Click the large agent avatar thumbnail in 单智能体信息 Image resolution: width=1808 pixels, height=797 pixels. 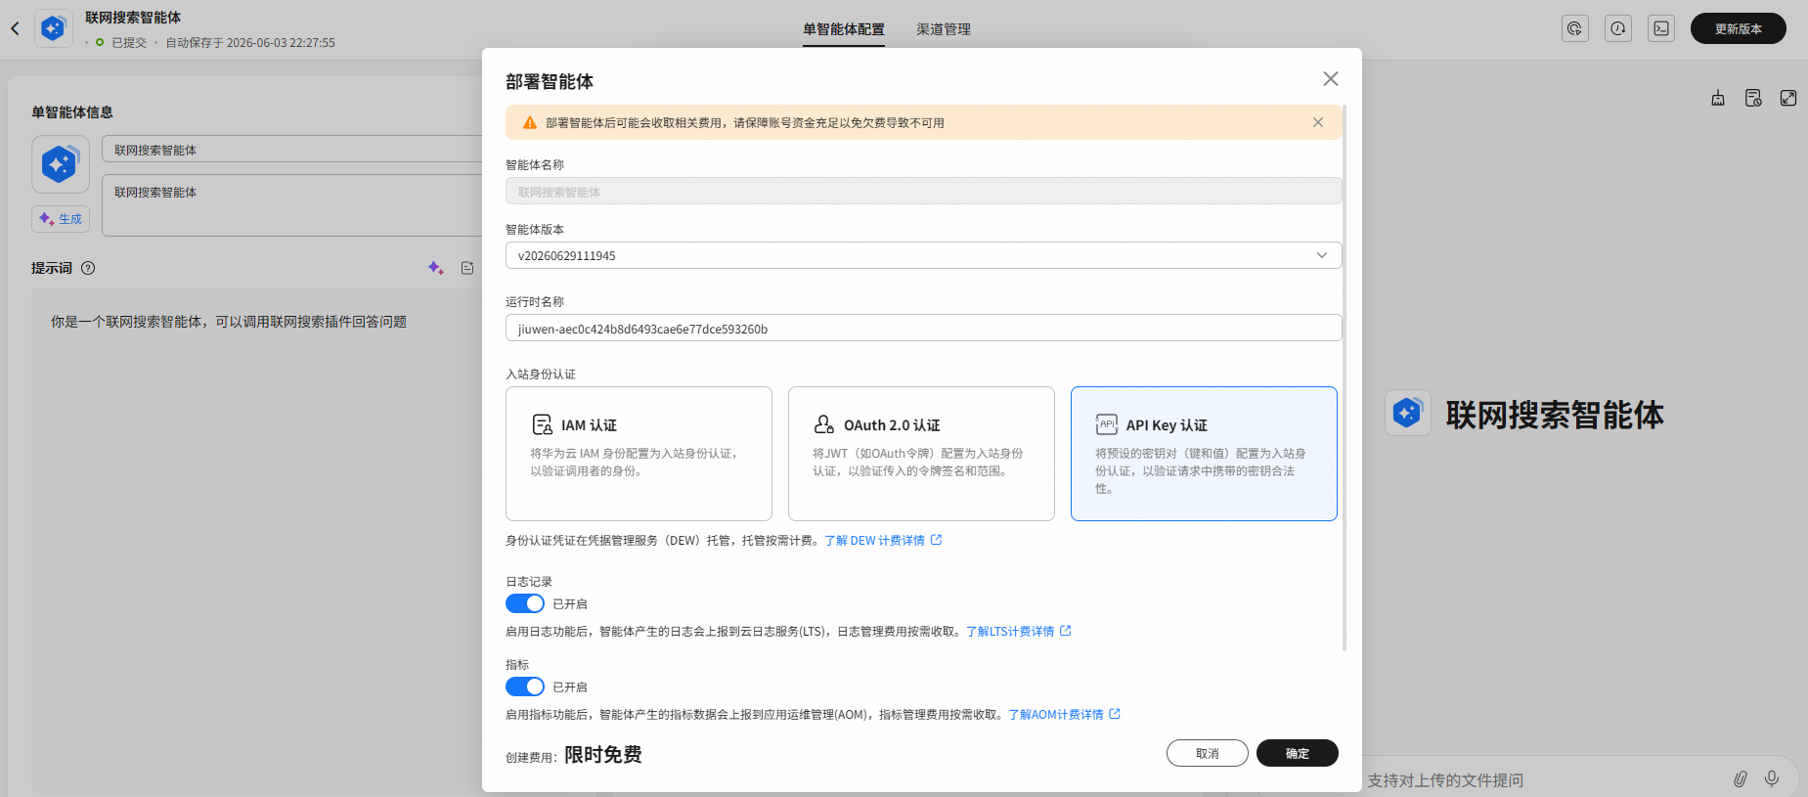coord(61,164)
